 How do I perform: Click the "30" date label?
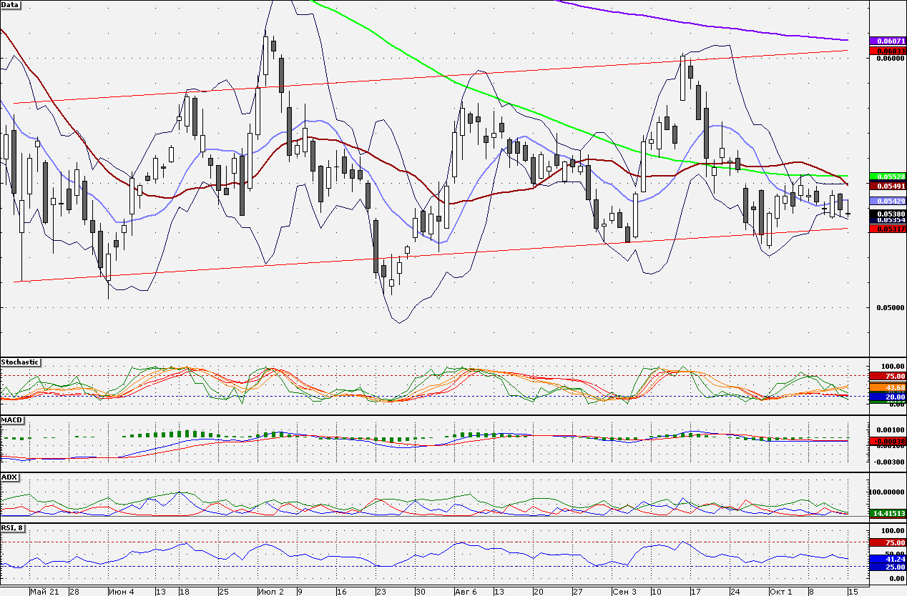pyautogui.click(x=421, y=592)
